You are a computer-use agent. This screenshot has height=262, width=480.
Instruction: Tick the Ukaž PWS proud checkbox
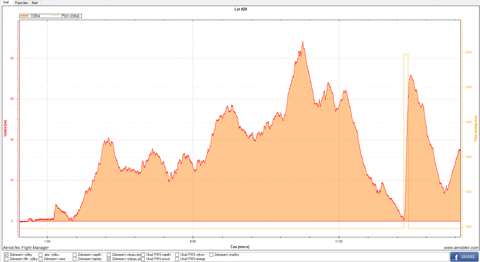coord(143,259)
